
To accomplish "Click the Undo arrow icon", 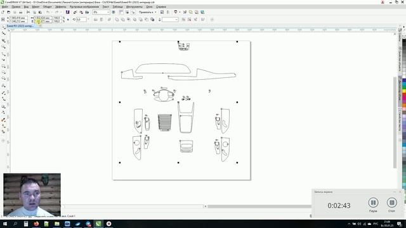I will [x=48, y=12].
